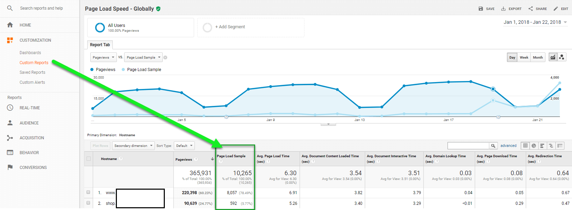
Task: Remove the Page Load Sample comparison metric
Action: coord(165,58)
